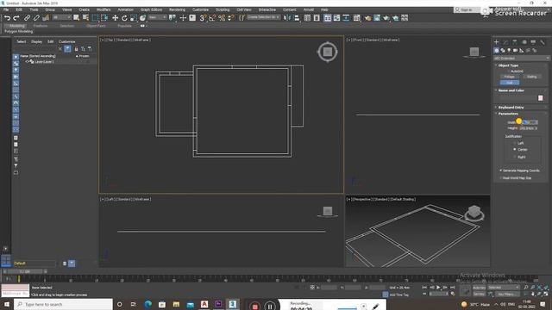This screenshot has width=552, height=310.
Task: Collapse the Object Type rollout
Action: (x=508, y=65)
